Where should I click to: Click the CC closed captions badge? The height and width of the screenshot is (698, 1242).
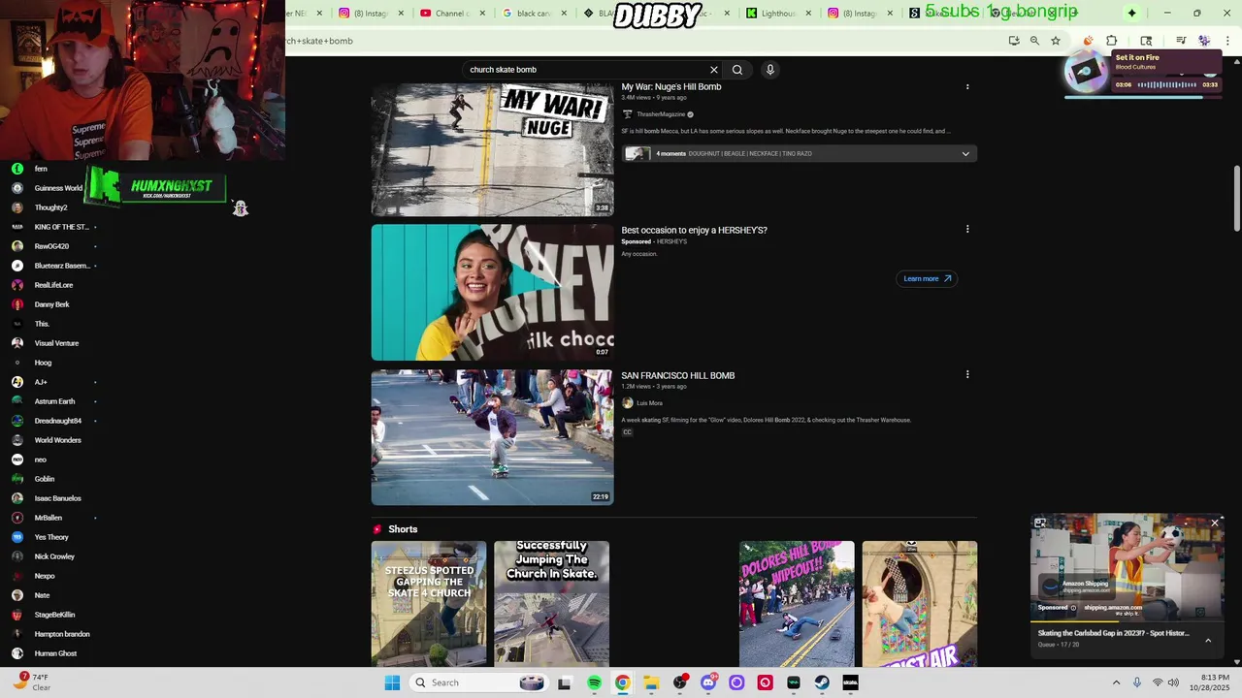(x=627, y=432)
